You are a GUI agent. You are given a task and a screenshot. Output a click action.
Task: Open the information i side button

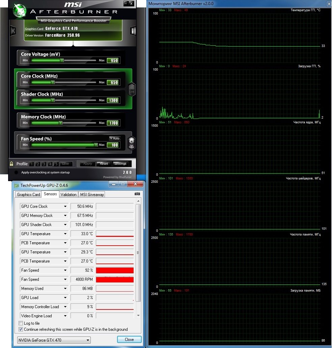(133, 31)
